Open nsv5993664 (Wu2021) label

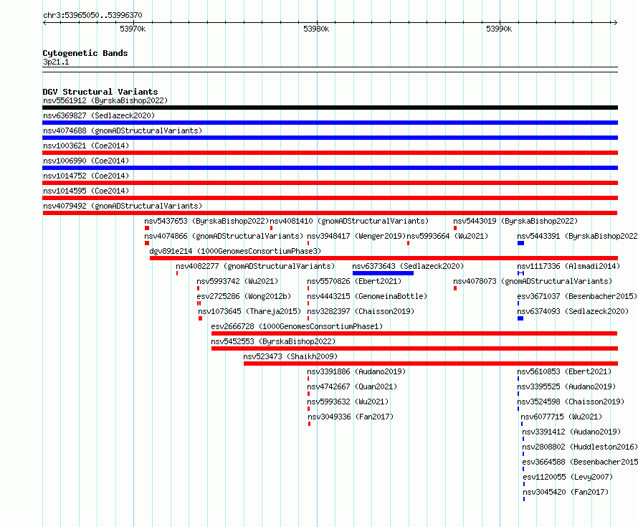point(447,236)
